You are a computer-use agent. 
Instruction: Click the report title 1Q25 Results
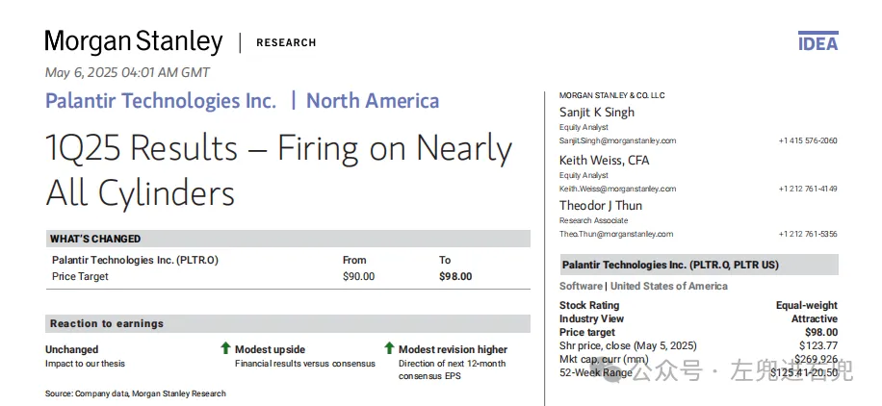(x=278, y=170)
